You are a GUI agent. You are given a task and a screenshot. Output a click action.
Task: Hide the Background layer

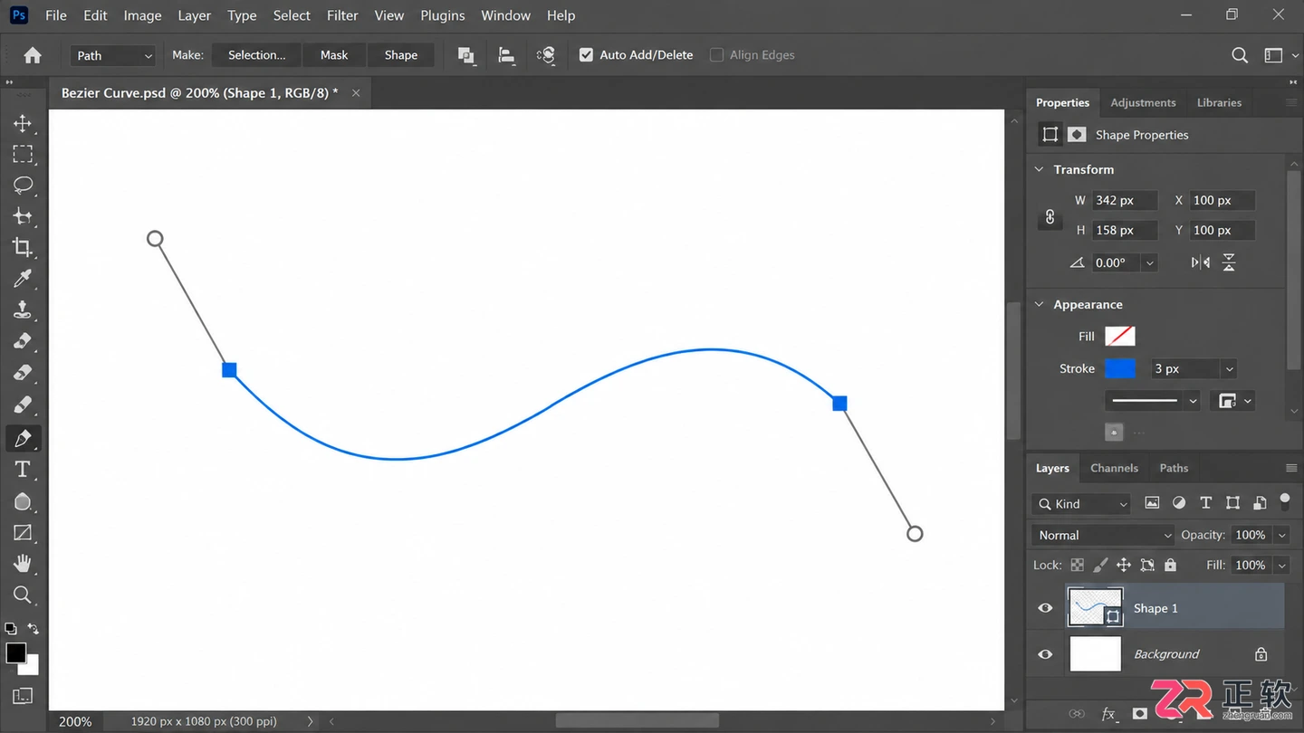pos(1046,654)
